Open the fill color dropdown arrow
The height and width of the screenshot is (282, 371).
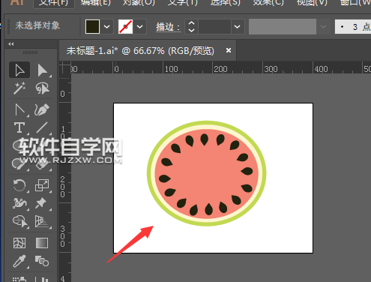(x=106, y=26)
